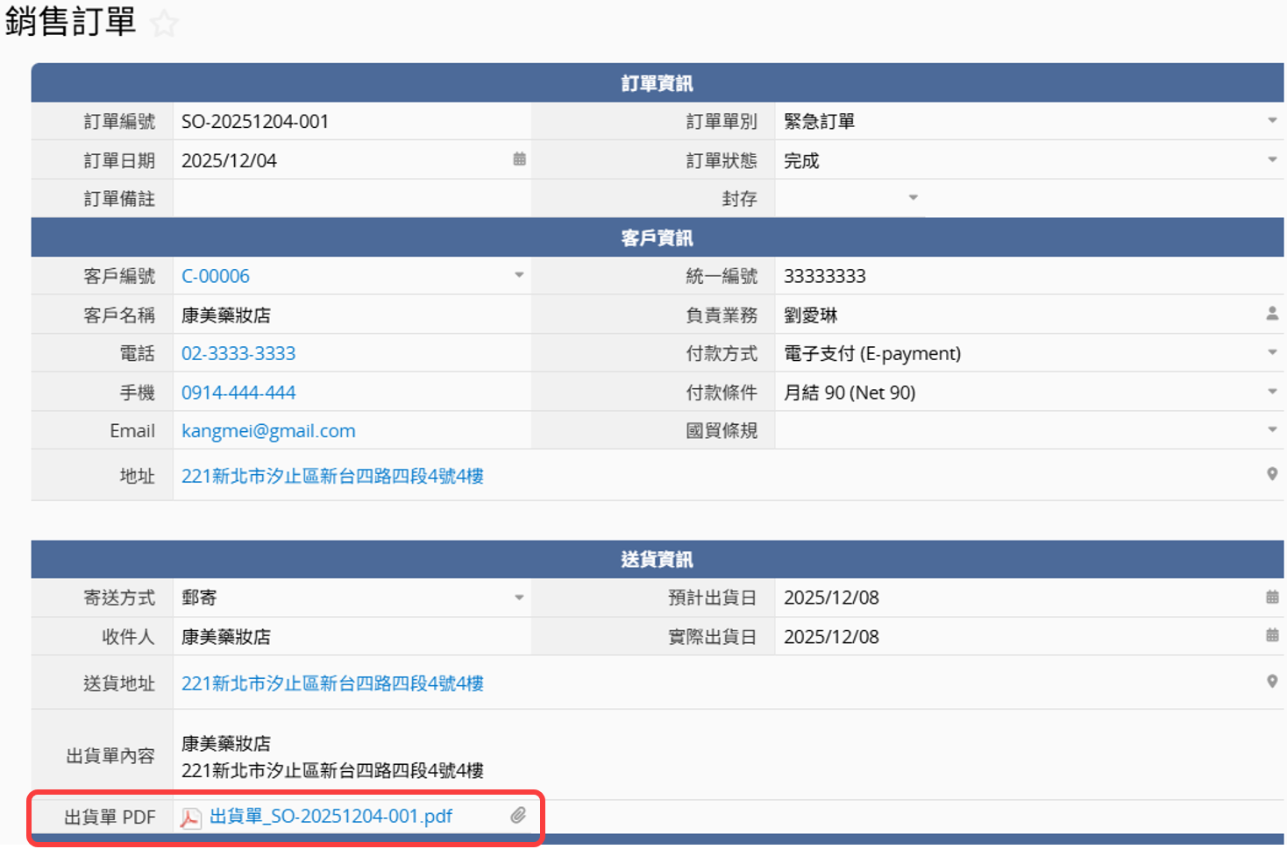This screenshot has width=1287, height=849.
Task: Click the map pin icon for 送貨地址
Action: pyautogui.click(x=1271, y=682)
